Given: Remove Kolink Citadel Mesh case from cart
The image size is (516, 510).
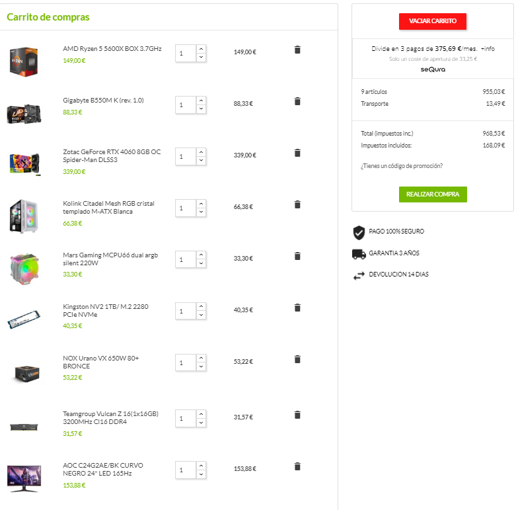Looking at the screenshot, I should (x=297, y=204).
